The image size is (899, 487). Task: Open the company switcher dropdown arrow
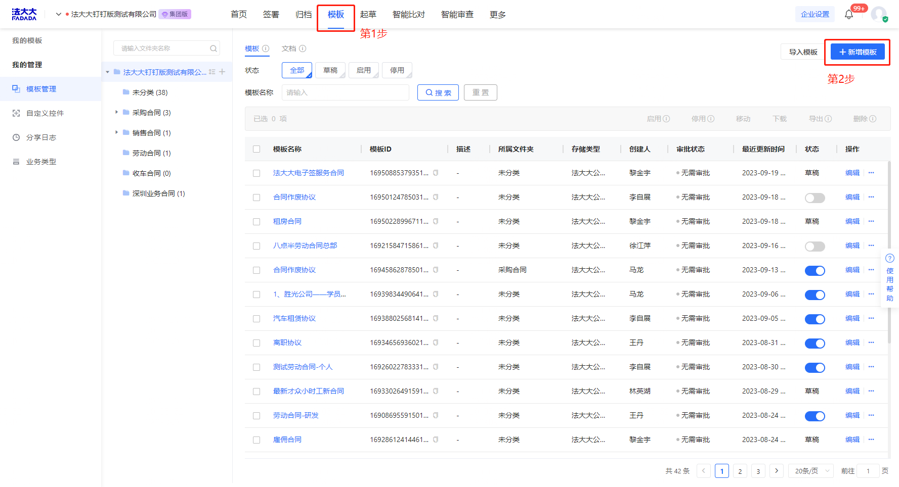(x=59, y=14)
